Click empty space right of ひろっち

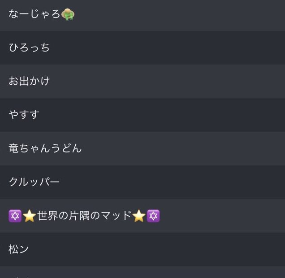tap(179, 48)
